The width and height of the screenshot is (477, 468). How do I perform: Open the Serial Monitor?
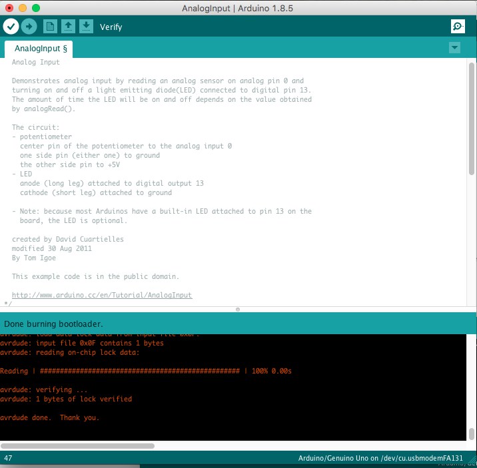coord(458,27)
